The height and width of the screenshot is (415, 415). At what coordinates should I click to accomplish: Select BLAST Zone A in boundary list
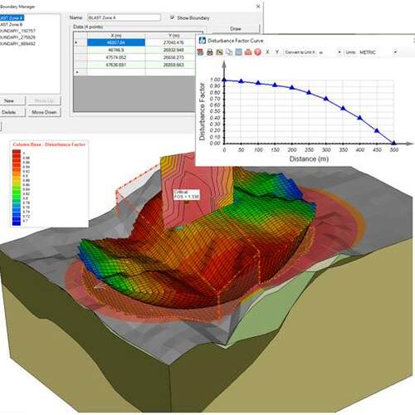12,18
